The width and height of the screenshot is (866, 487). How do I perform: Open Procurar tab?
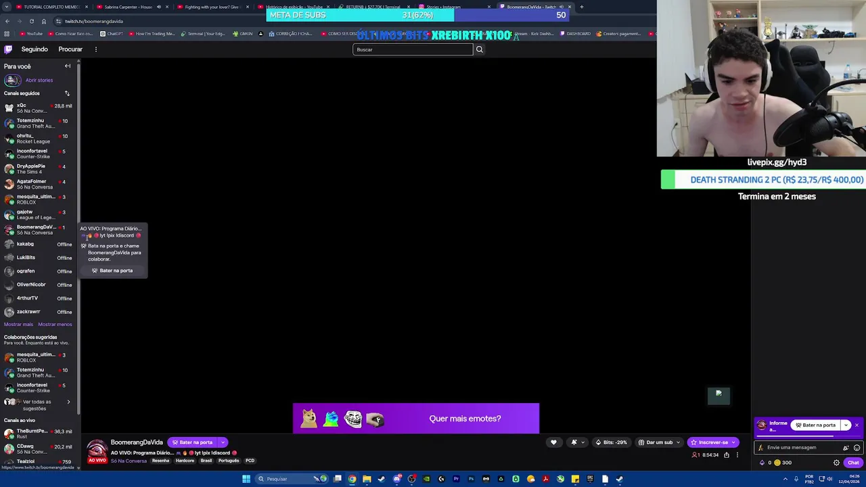click(x=70, y=49)
